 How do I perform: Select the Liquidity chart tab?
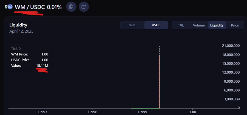[x=217, y=25]
